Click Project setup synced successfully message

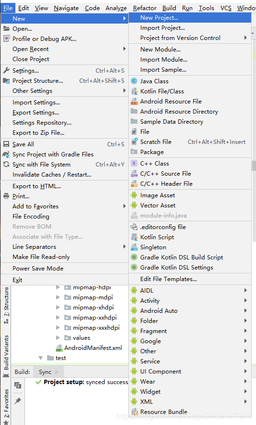pyautogui.click(x=85, y=382)
